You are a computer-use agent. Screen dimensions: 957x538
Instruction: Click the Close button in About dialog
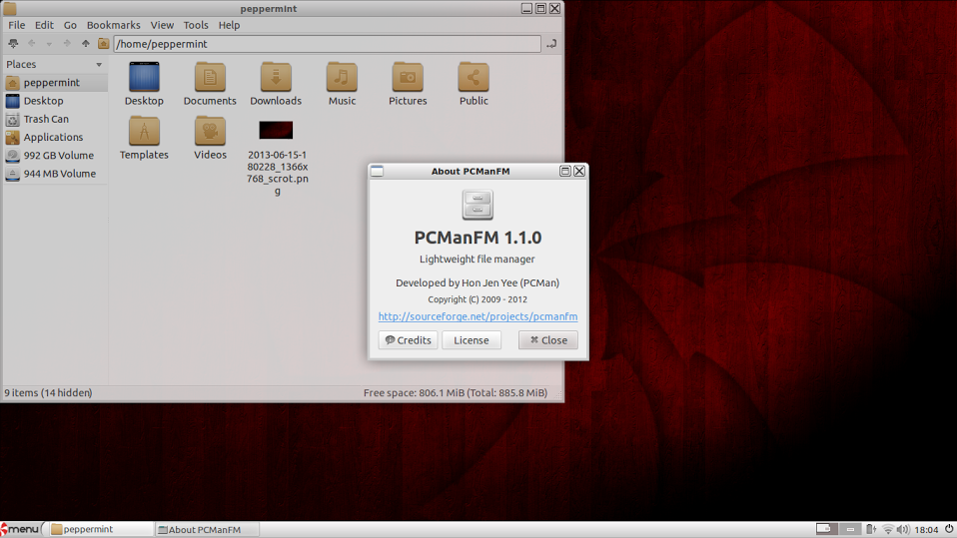[x=548, y=340]
